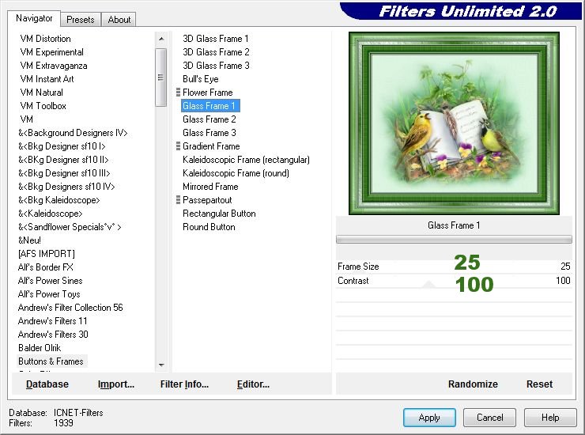Select &<Sandflower Specials°v° > category
The height and width of the screenshot is (435, 585).
pos(70,227)
